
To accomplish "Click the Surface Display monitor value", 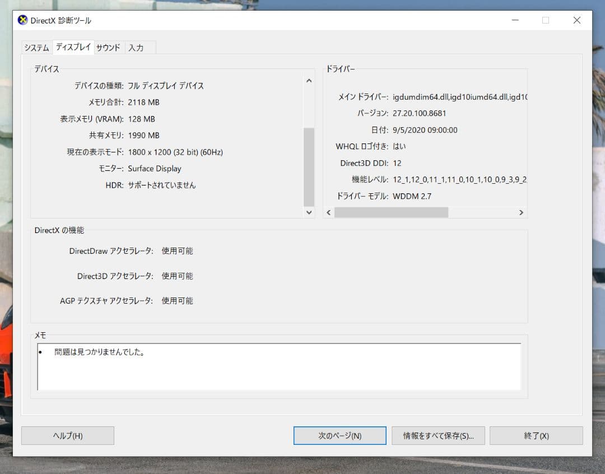I will tap(155, 169).
